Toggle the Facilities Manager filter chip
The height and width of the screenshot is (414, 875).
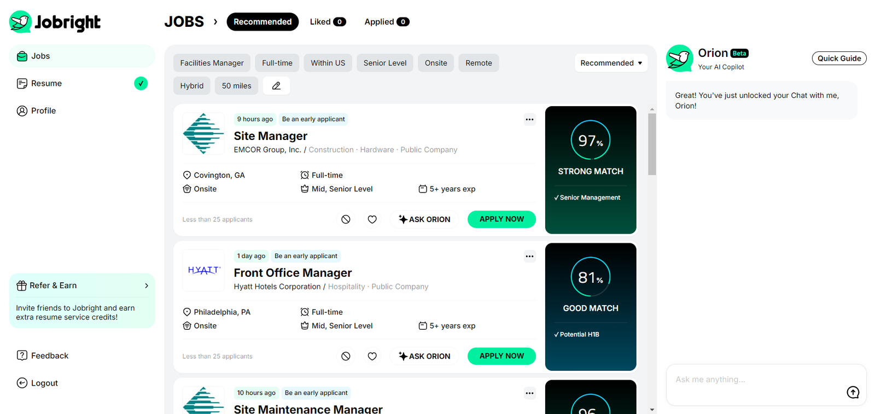[212, 63]
